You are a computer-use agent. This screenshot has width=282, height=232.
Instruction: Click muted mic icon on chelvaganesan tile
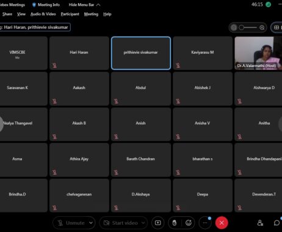(54, 208)
